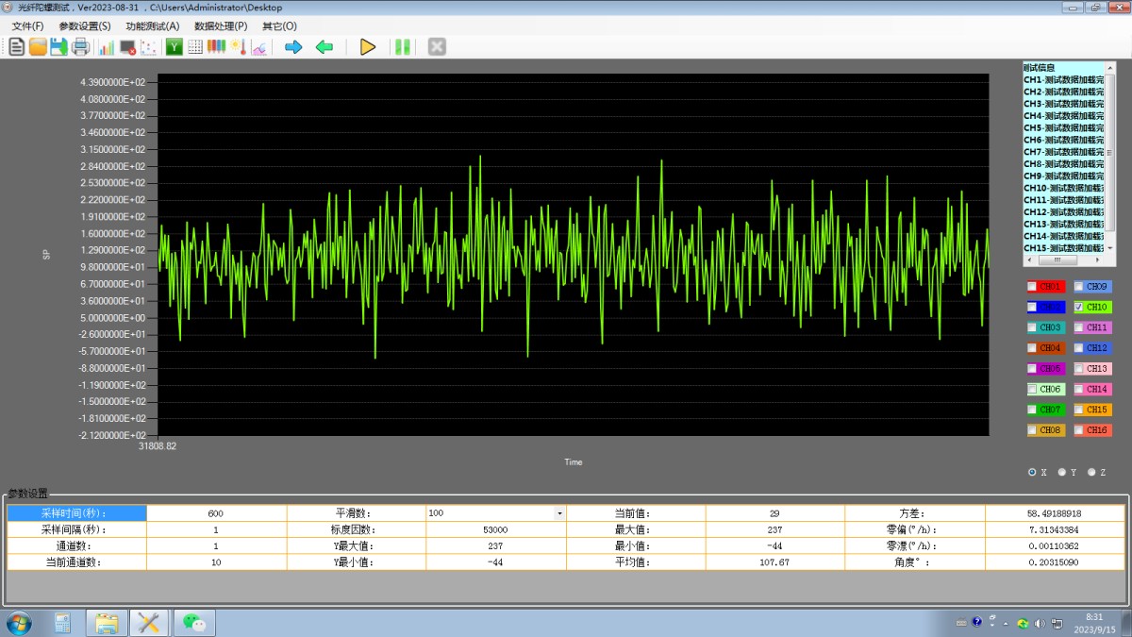Uncheck the CH10 channel checkbox
The image size is (1132, 637).
coord(1079,307)
